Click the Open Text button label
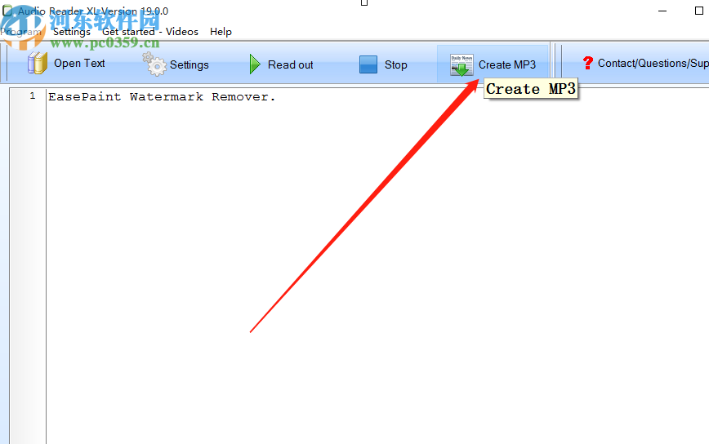The image size is (709, 444). 79,63
